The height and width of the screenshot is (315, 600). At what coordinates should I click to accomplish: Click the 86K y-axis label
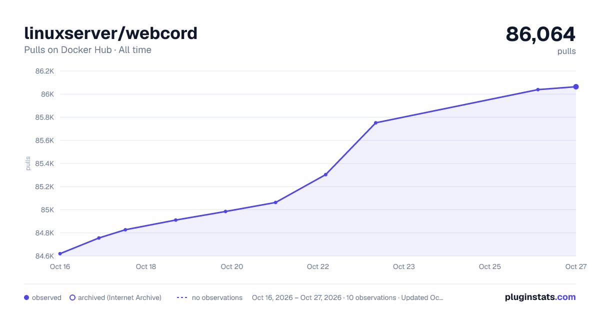pos(47,94)
